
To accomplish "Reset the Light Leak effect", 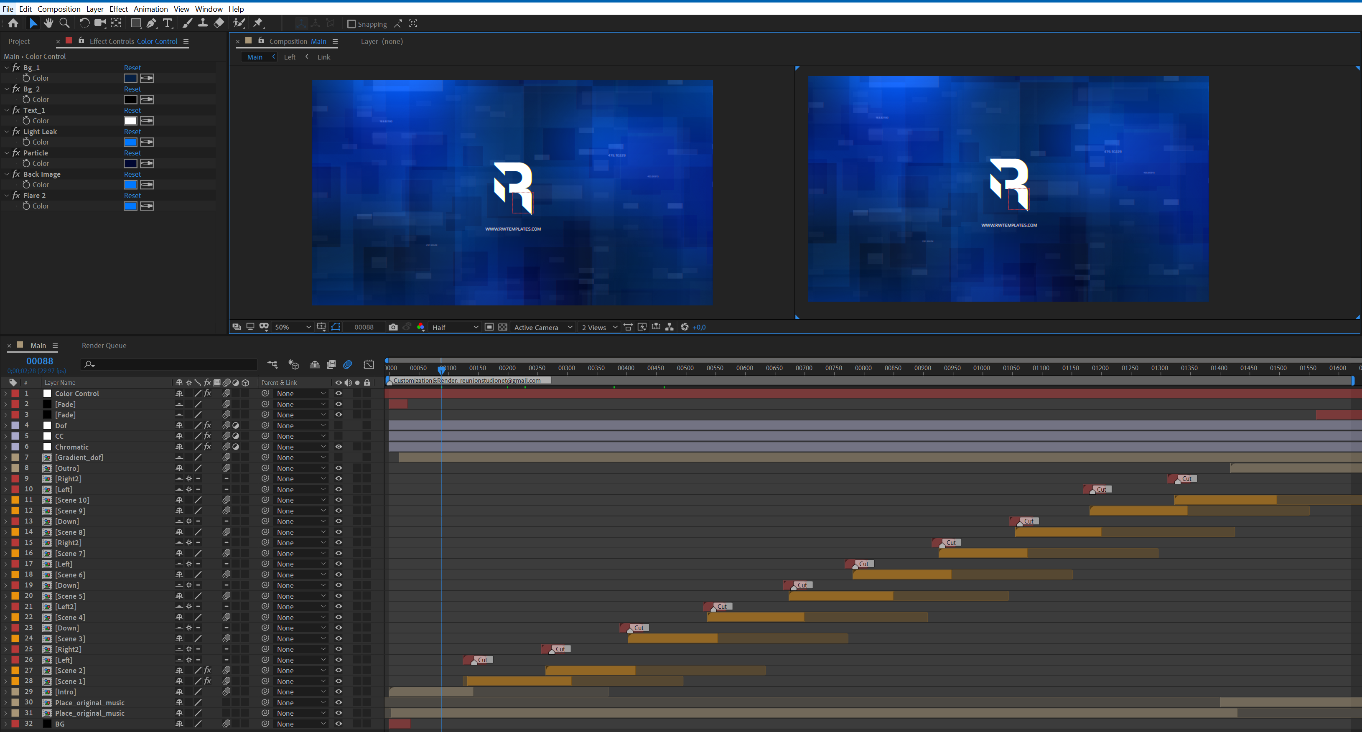I will tap(132, 132).
